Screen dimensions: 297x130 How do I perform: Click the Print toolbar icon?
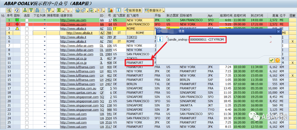click(x=78, y=10)
